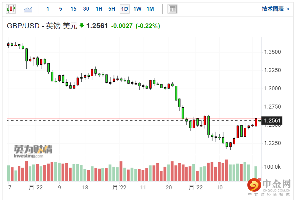Viewport: 295px width, 200px height.
Task: Select the 5-minute timeframe
Action: point(61,9)
